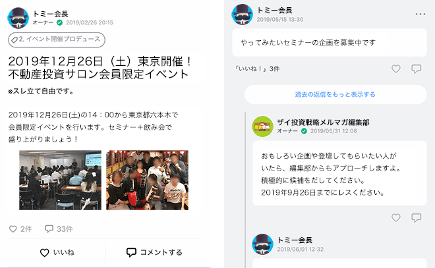The height and width of the screenshot is (268, 435).
Task: Reply to the ザイ投資戦略メルマガ編集部 comment via the bubble icon
Action: click(x=416, y=217)
